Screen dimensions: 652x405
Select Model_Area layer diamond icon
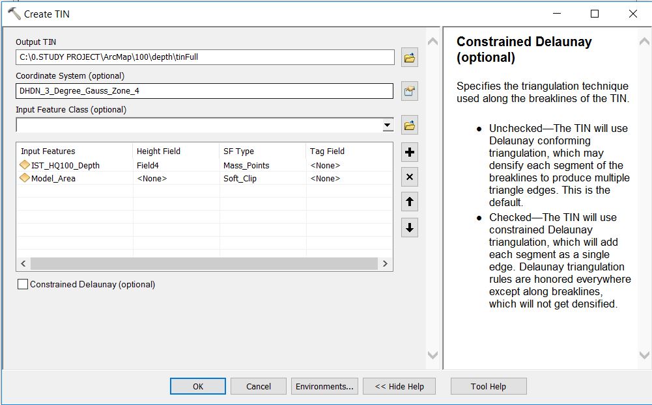tap(25, 178)
